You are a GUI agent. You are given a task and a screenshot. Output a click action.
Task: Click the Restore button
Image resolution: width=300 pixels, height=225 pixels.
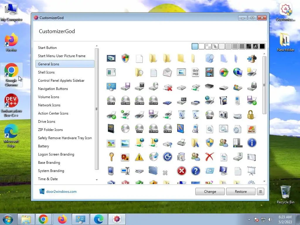tap(241, 192)
